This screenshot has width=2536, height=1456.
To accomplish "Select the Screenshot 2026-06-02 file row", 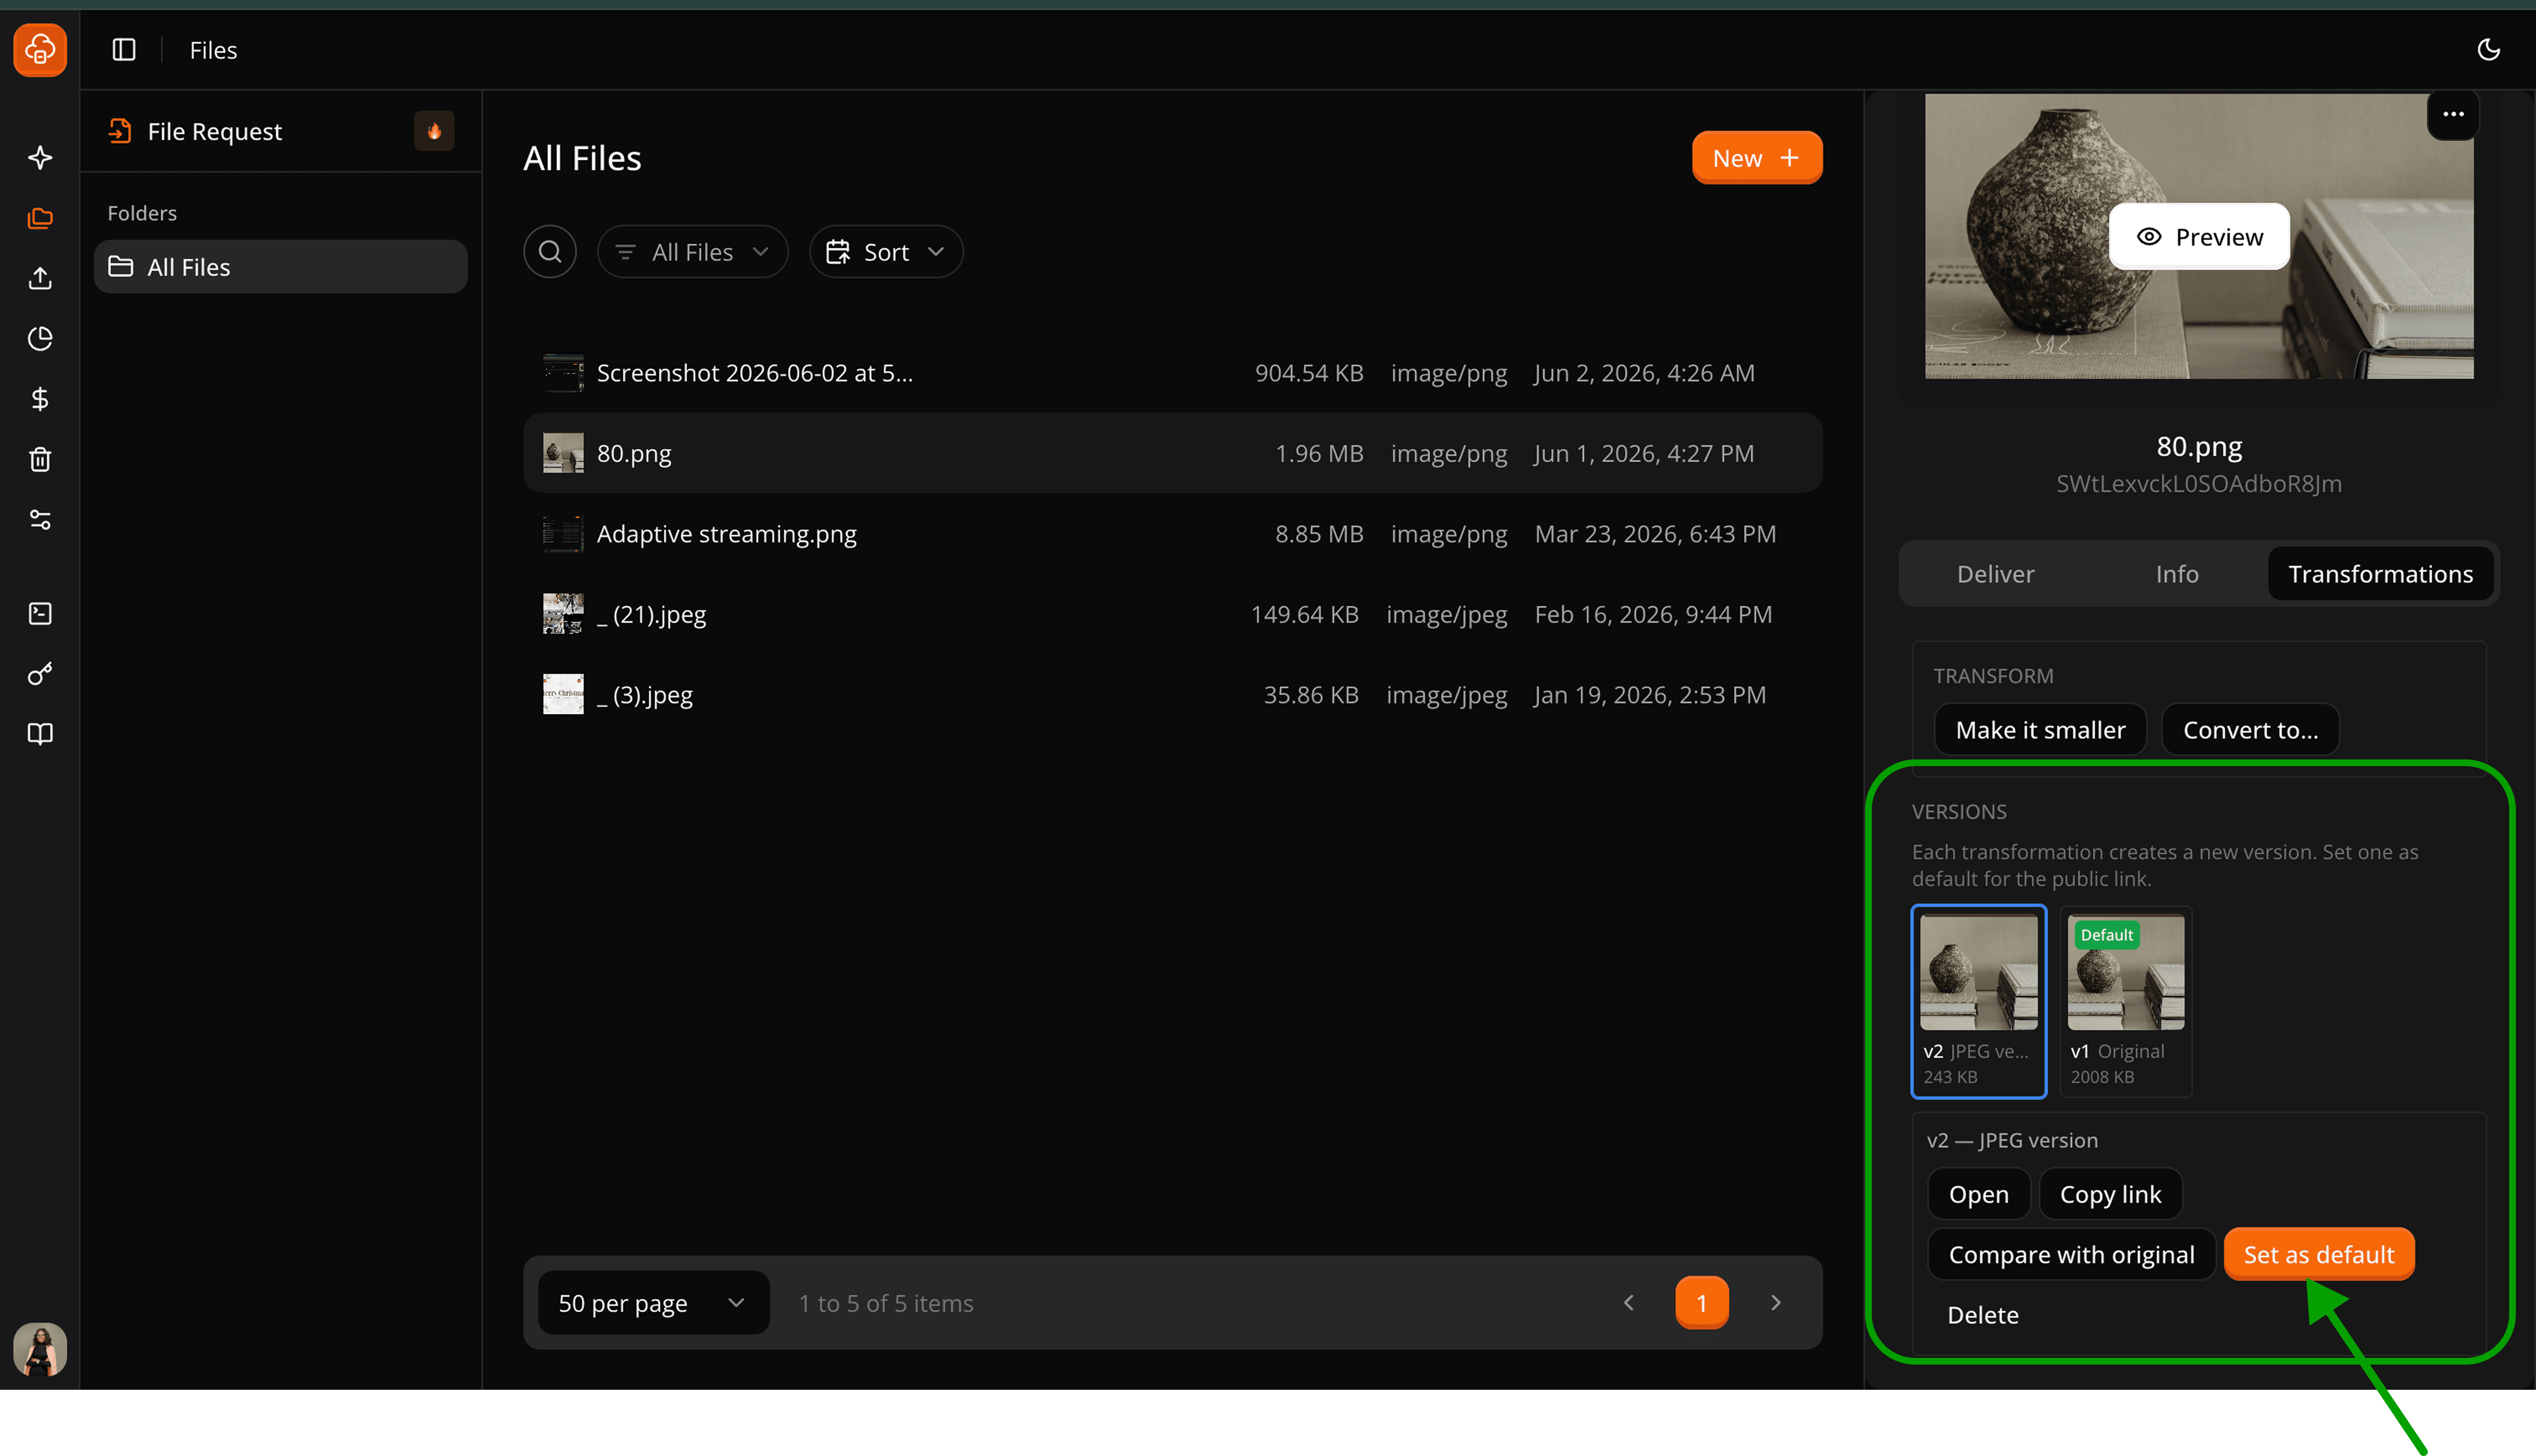I will (x=1172, y=373).
